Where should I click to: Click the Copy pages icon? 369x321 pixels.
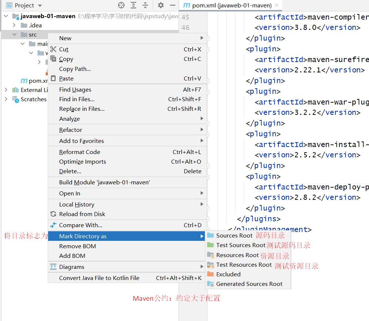point(53,59)
